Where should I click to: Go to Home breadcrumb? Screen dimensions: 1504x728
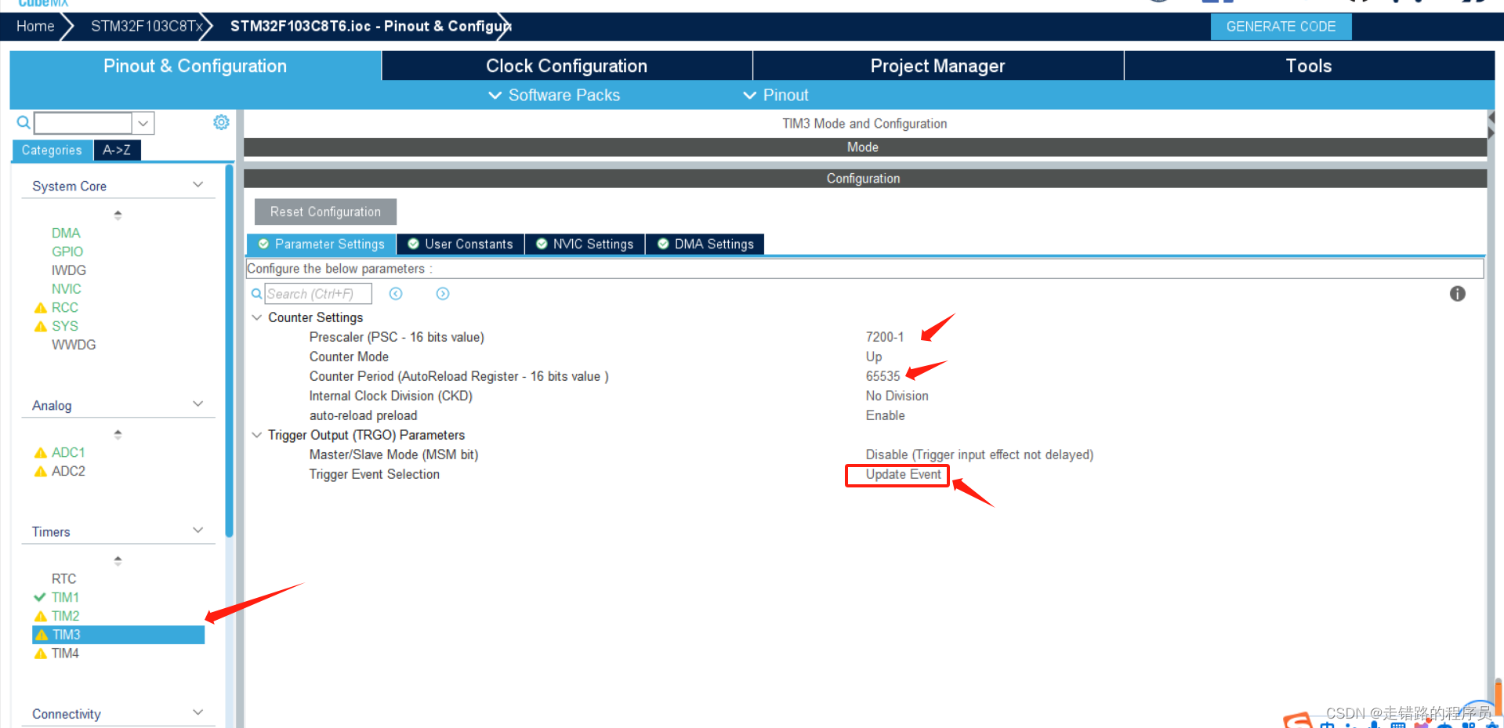(35, 26)
